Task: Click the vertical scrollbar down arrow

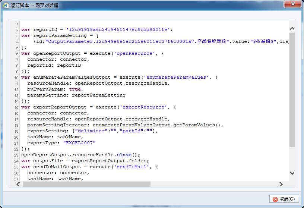Action: 292,173
